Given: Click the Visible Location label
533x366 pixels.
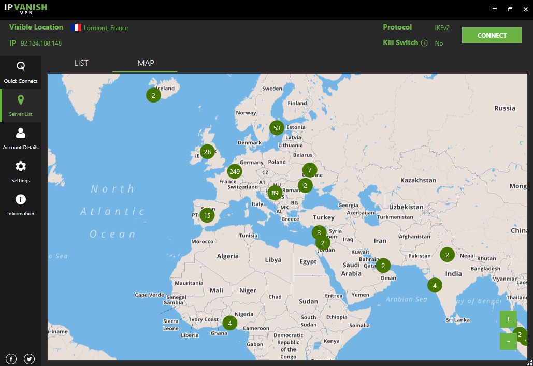Looking at the screenshot, I should point(36,27).
